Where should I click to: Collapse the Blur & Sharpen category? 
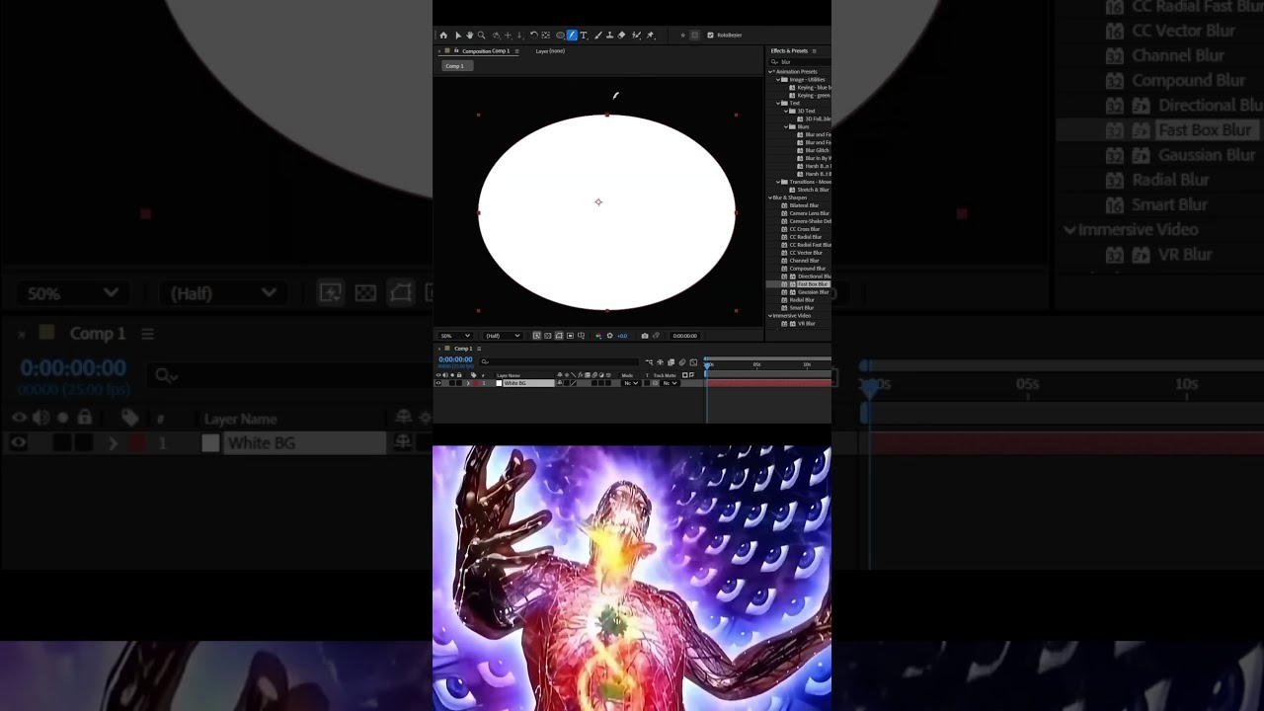(770, 197)
